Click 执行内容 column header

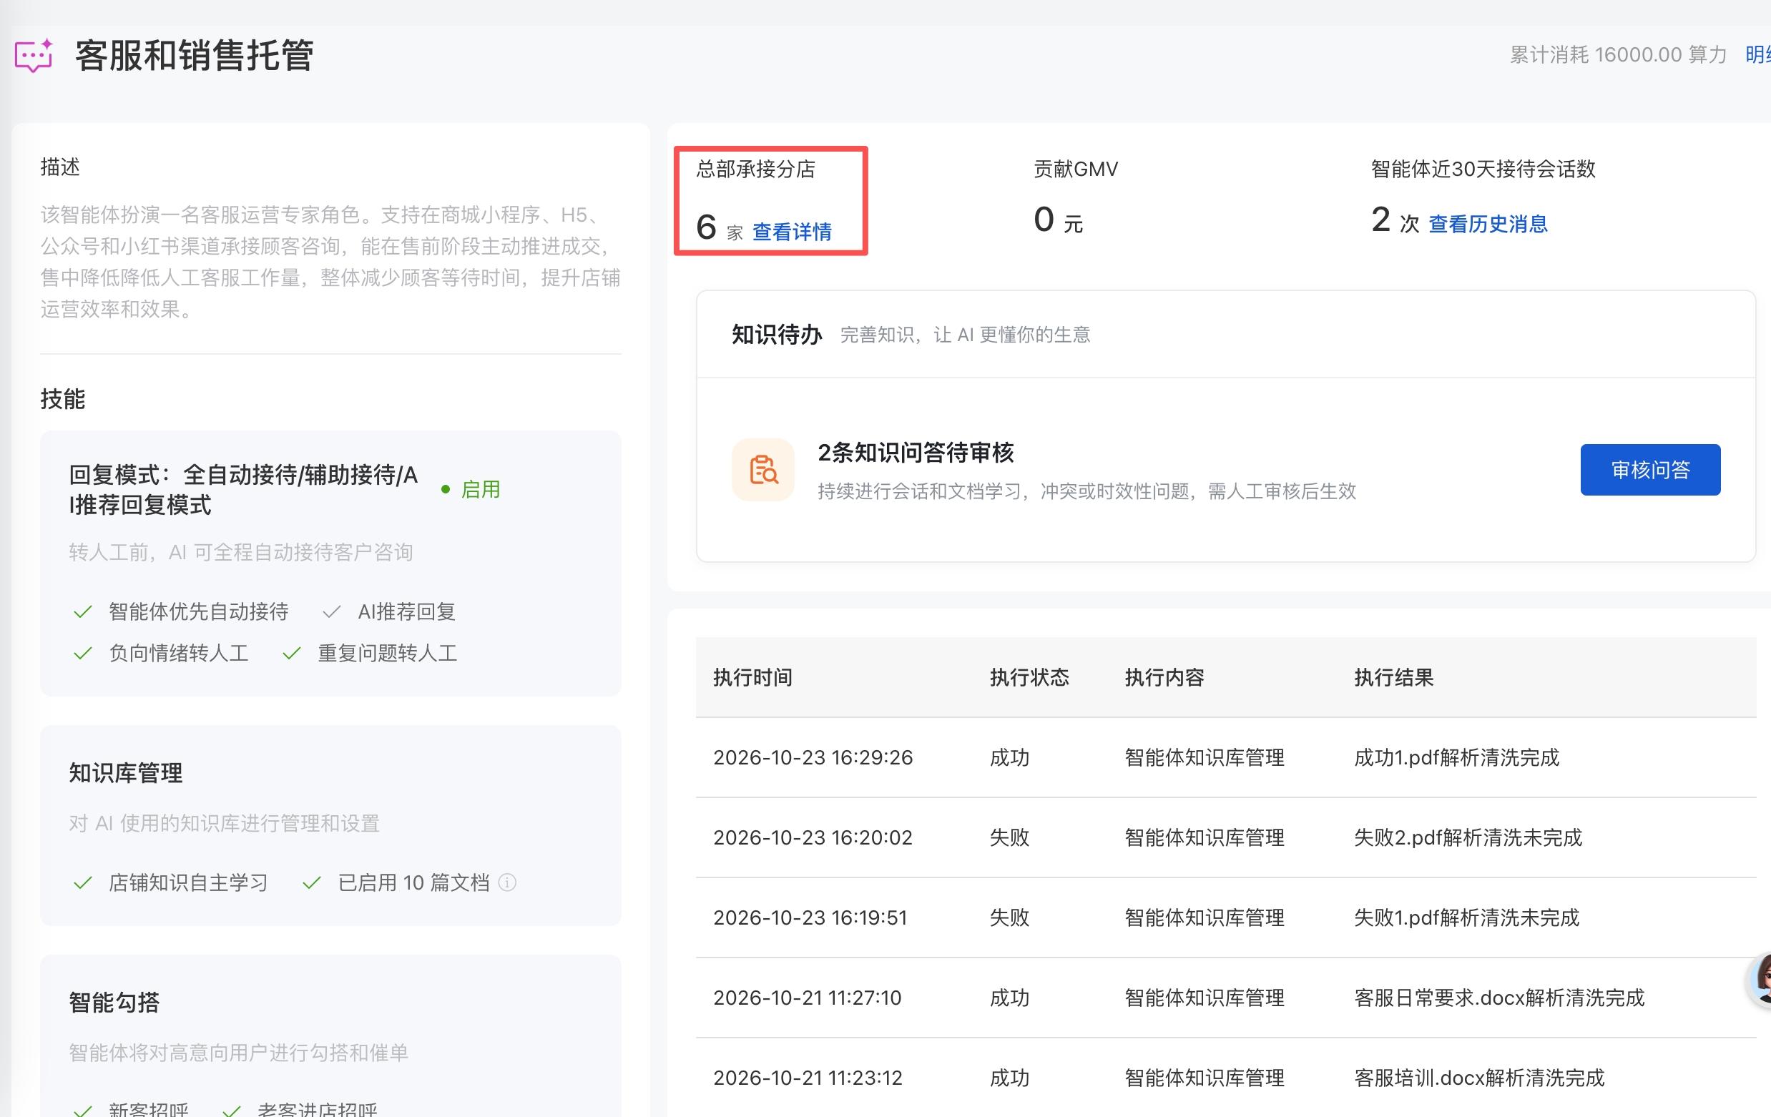1164,677
